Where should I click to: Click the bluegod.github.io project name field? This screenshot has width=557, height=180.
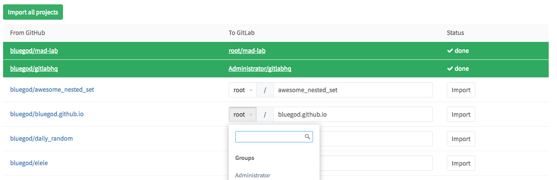point(352,114)
